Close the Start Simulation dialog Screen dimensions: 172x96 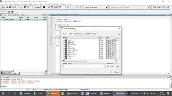[119, 29]
